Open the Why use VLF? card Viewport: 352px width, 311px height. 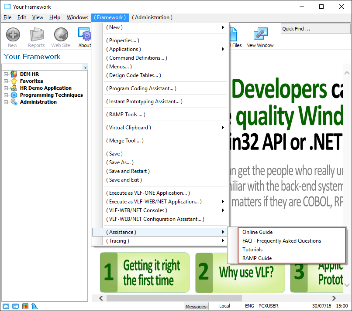click(240, 273)
